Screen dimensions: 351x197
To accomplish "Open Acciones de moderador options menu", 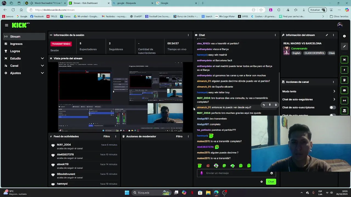I will coord(188,136).
